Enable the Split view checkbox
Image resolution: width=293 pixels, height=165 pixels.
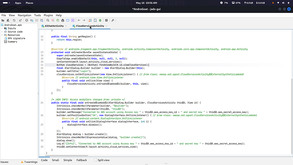pos(96,160)
